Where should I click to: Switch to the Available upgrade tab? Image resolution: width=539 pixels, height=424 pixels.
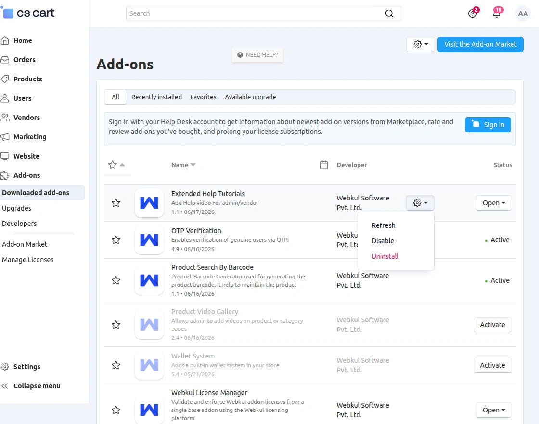coord(250,97)
